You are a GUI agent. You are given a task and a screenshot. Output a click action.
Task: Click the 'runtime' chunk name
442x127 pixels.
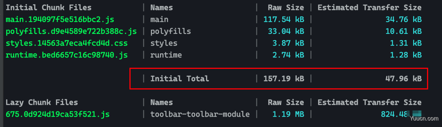pos(166,55)
